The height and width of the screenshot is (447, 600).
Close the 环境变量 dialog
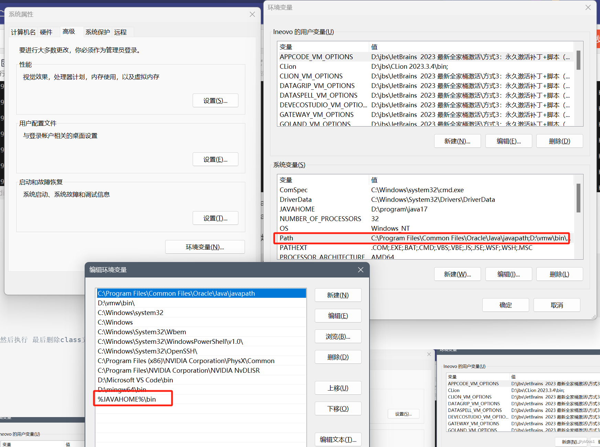(588, 7)
